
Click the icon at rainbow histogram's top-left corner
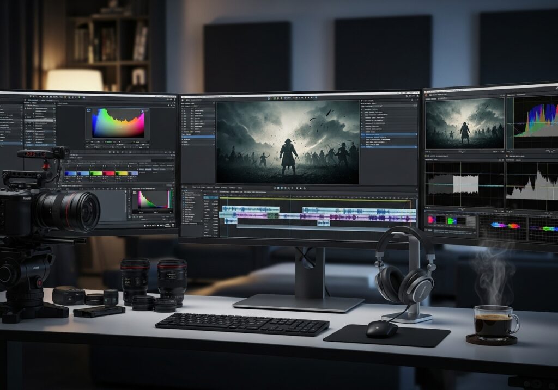(x=89, y=109)
